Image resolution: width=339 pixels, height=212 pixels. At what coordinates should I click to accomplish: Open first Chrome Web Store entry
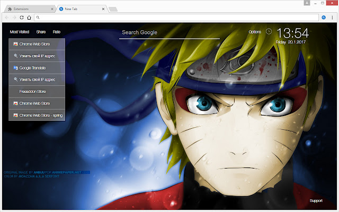37,44
